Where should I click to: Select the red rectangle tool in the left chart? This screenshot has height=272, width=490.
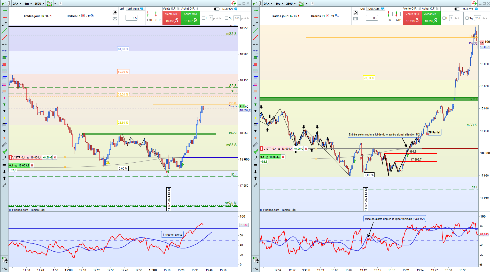click(4, 64)
